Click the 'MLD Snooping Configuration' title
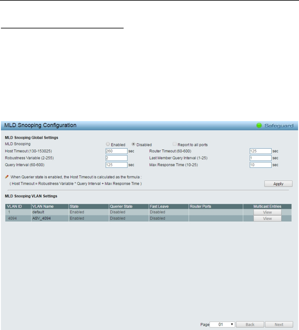The image size is (299, 330). (40, 125)
